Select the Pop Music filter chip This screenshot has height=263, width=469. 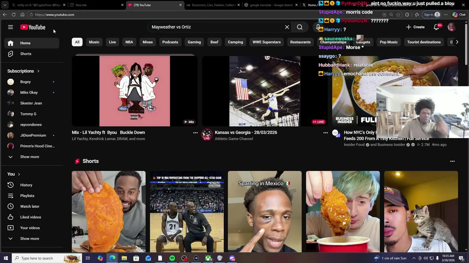pos(389,42)
